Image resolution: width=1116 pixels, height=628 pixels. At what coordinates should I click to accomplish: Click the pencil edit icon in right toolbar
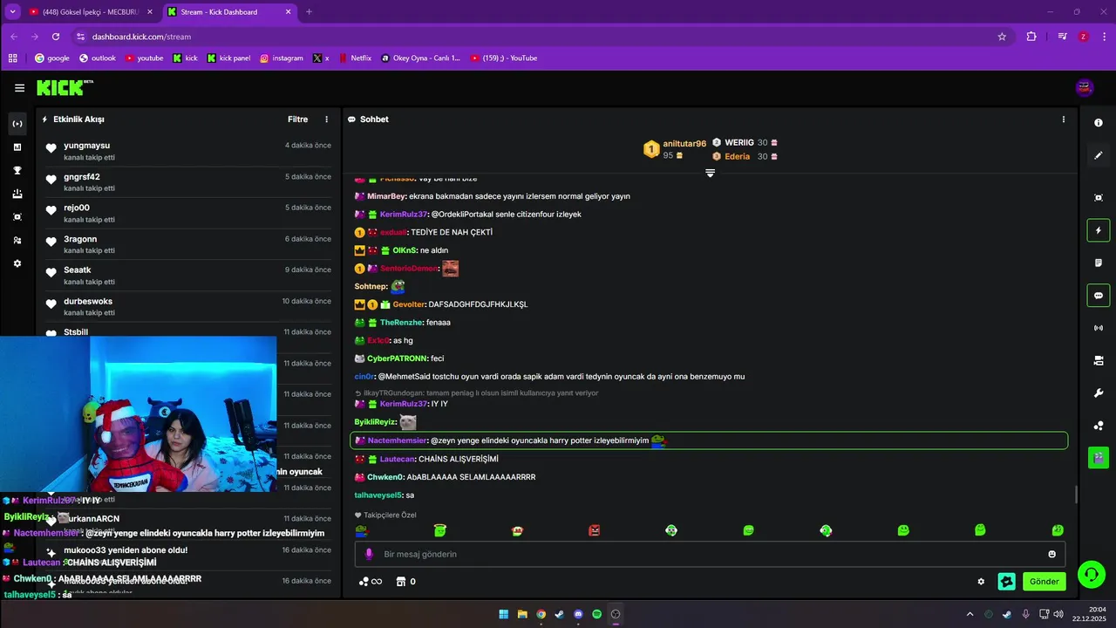pos(1099,155)
